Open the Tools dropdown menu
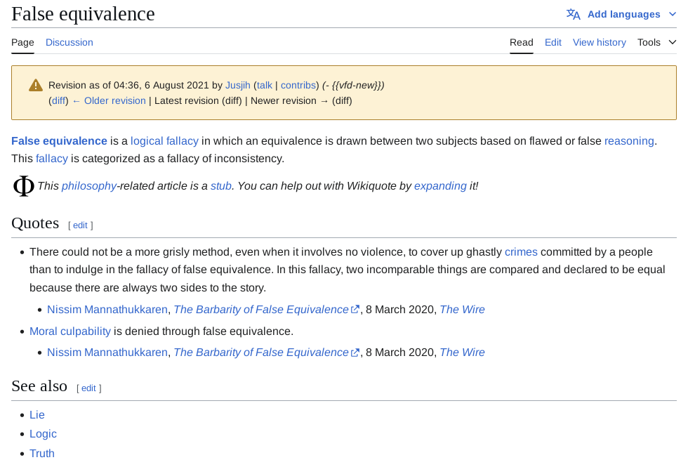Viewport: 688px width, 467px height. pyautogui.click(x=656, y=43)
